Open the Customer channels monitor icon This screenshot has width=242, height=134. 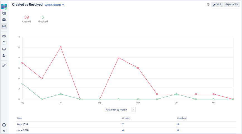tap(4, 49)
